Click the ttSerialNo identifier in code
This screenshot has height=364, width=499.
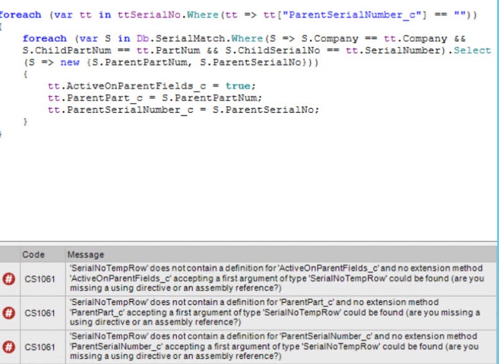pyautogui.click(x=149, y=15)
